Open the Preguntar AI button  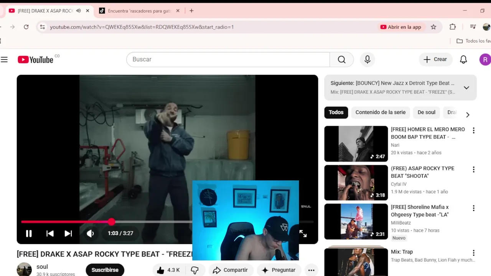point(278,270)
